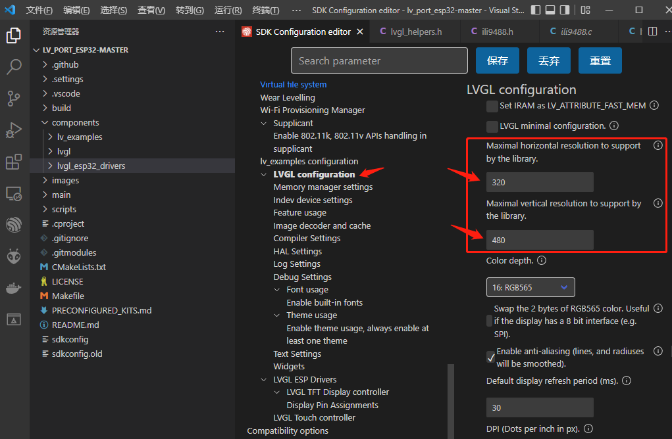Select Memory manager settings entry
This screenshot has width=672, height=439.
(x=323, y=187)
